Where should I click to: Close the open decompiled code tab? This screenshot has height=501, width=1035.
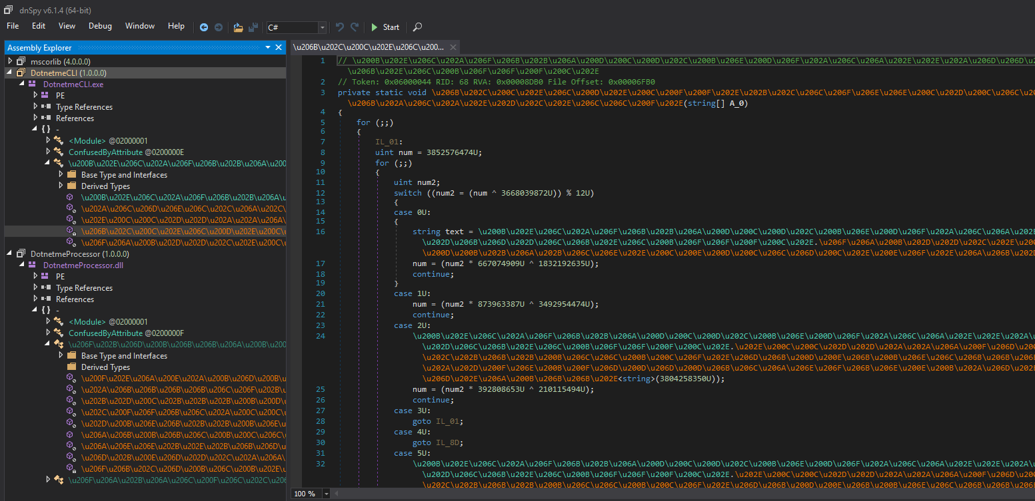tap(453, 47)
